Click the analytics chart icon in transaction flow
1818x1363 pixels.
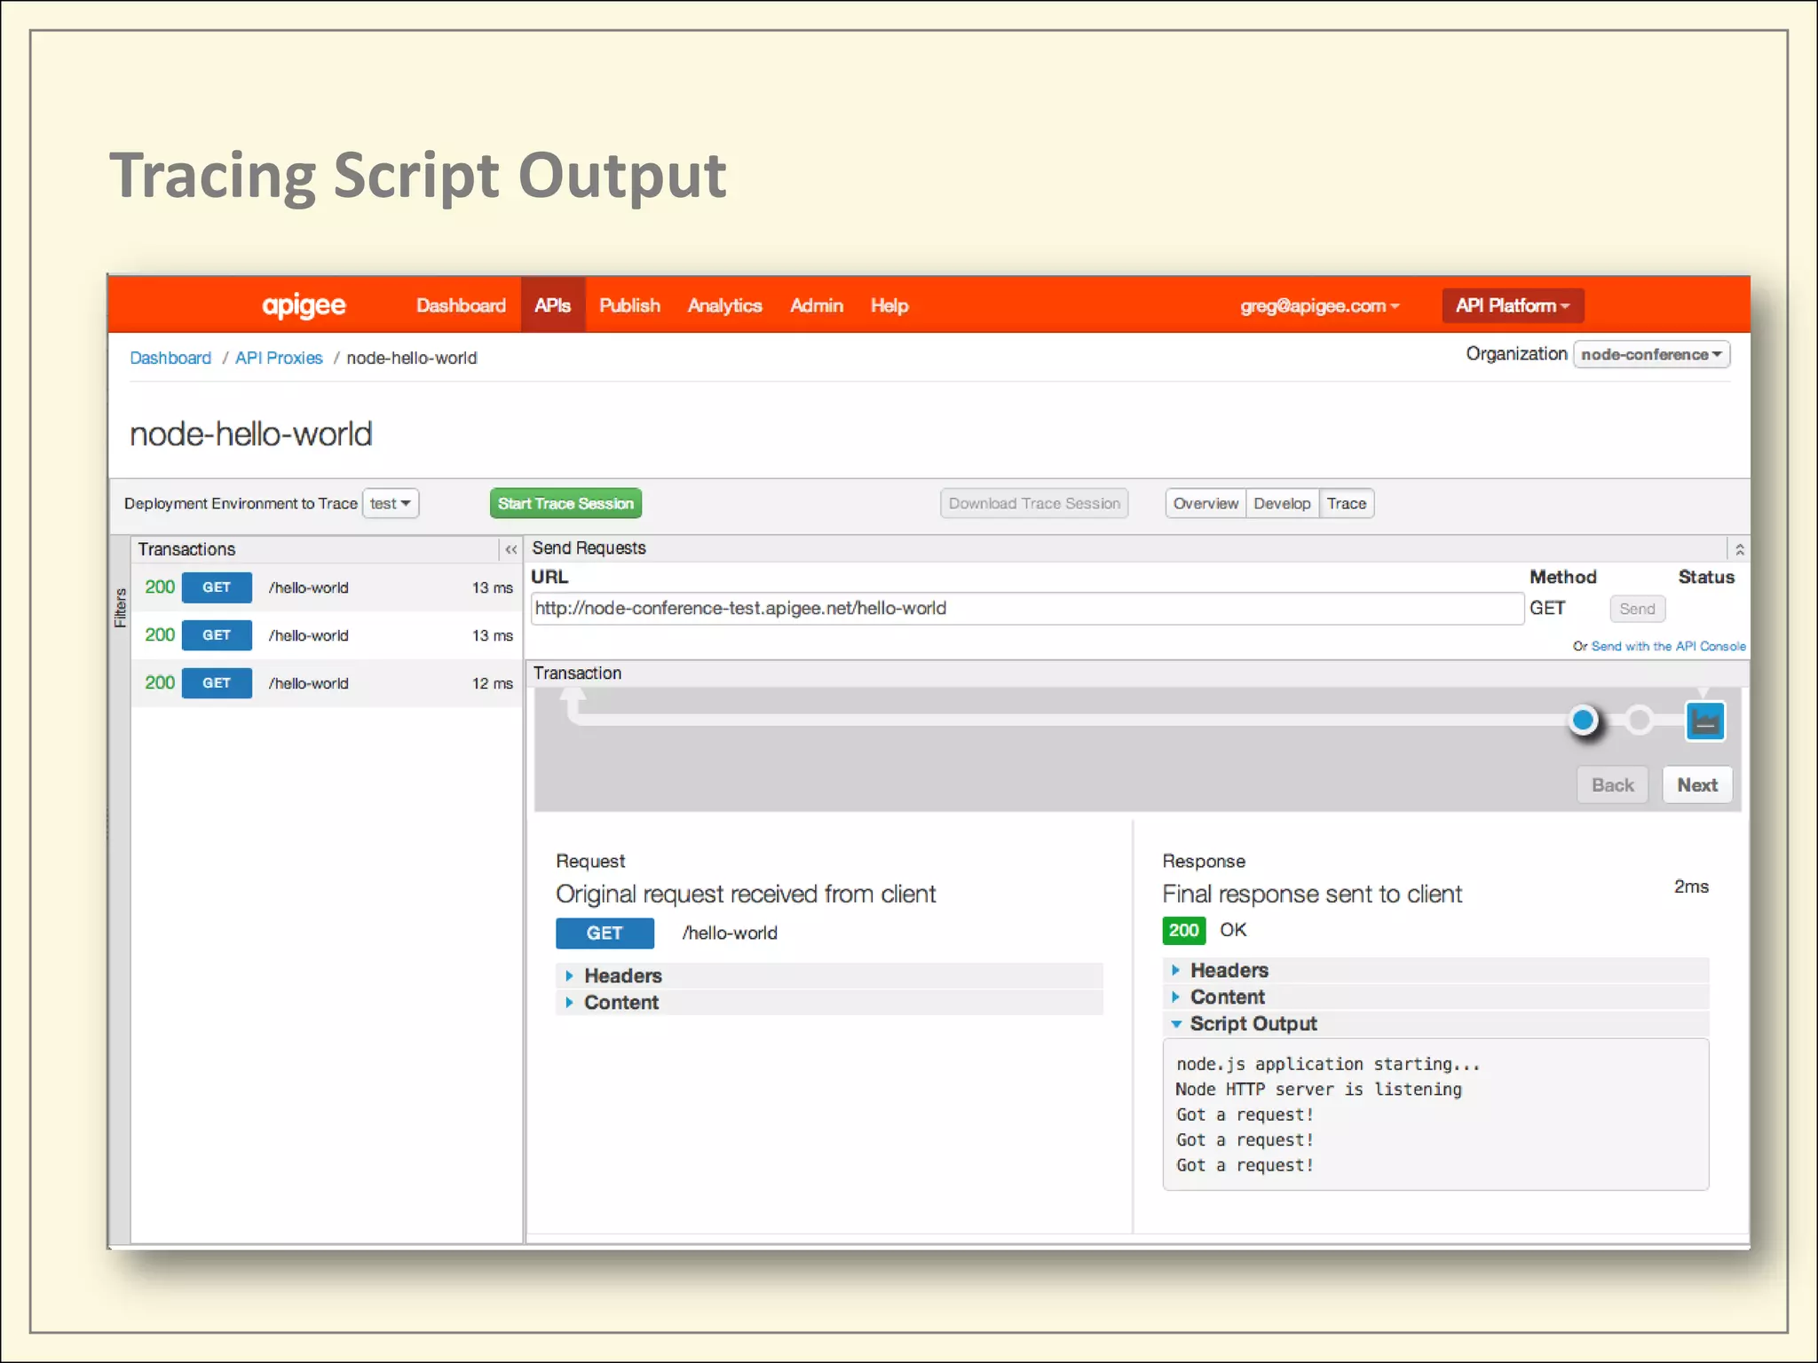[x=1704, y=721]
